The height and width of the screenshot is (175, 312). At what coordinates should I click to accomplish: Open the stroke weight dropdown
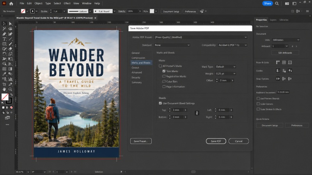(64, 11)
